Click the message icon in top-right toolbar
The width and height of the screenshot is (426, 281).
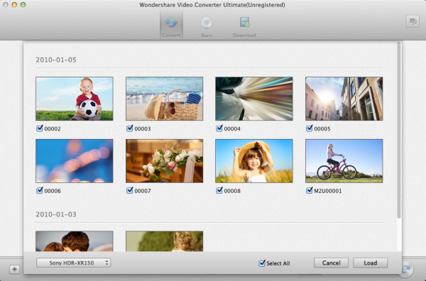pyautogui.click(x=413, y=21)
